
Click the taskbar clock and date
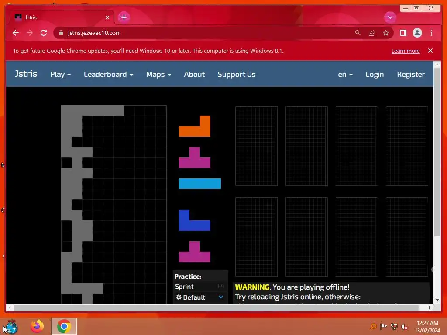(427, 326)
